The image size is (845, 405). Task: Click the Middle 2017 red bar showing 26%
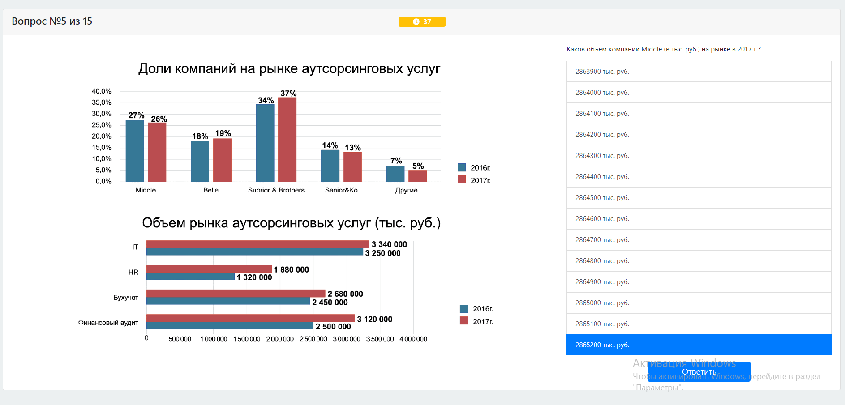click(x=157, y=152)
